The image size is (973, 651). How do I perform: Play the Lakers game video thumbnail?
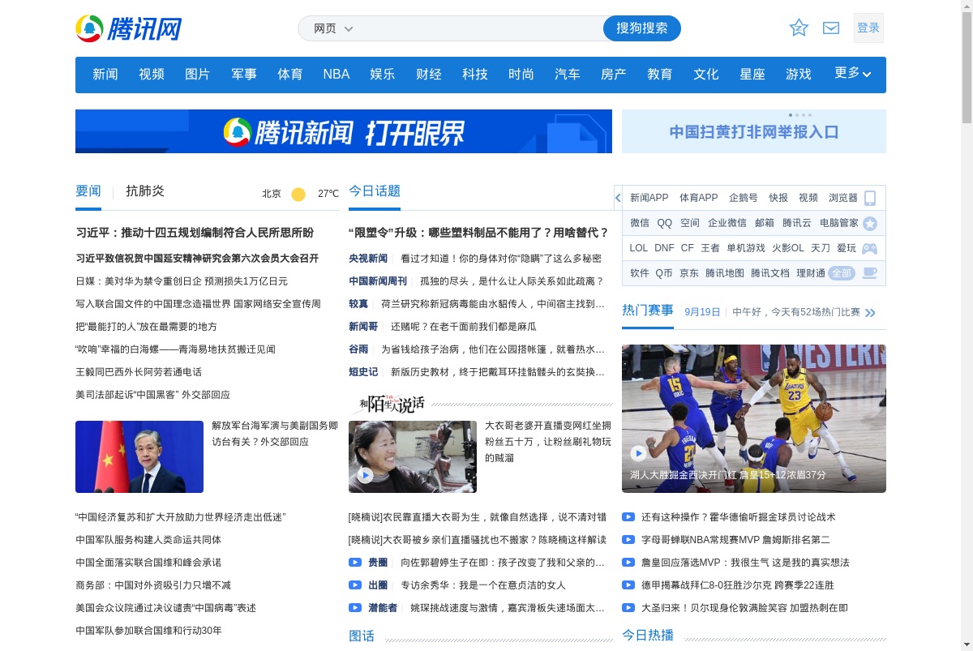click(x=754, y=418)
